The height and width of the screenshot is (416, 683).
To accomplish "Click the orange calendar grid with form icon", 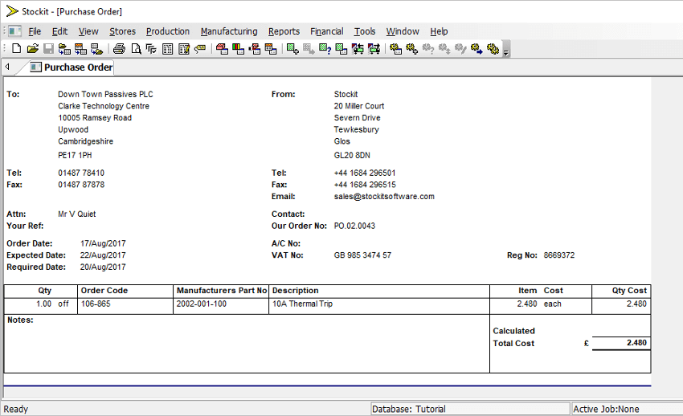I will (271, 49).
